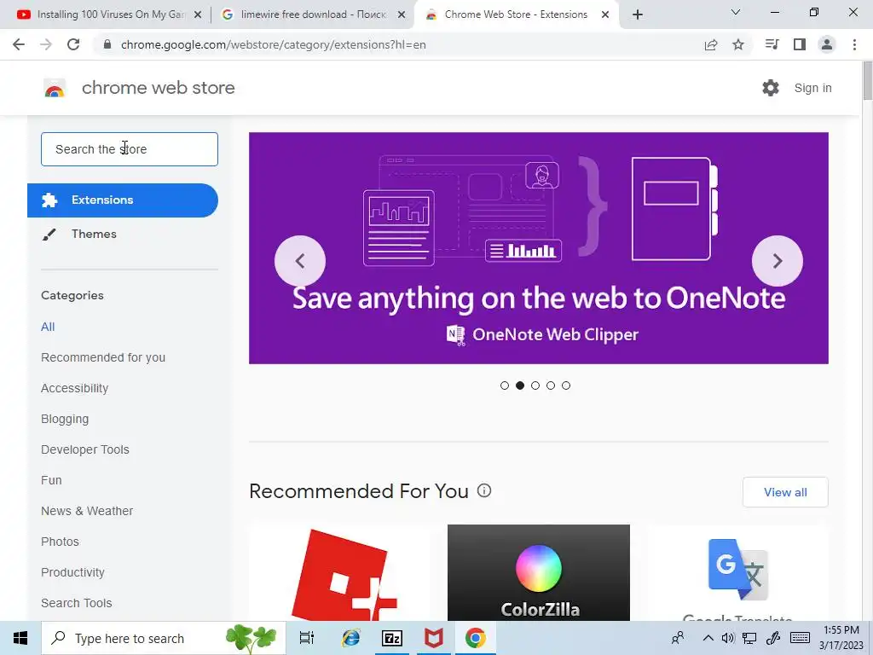Close the limewire free download tab
The image size is (873, 655).
[402, 14]
